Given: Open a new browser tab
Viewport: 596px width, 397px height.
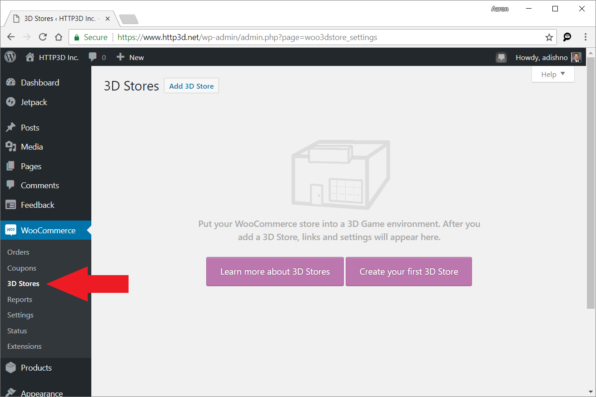Looking at the screenshot, I should pos(129,19).
